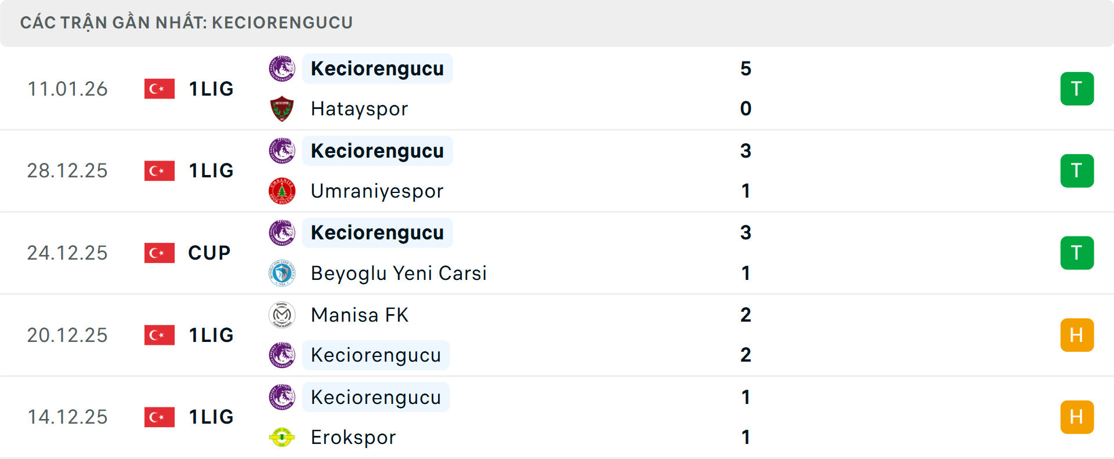Image resolution: width=1114 pixels, height=459 pixels.
Task: Click Turkey flag next to 11.01.26 match
Action: 160,89
